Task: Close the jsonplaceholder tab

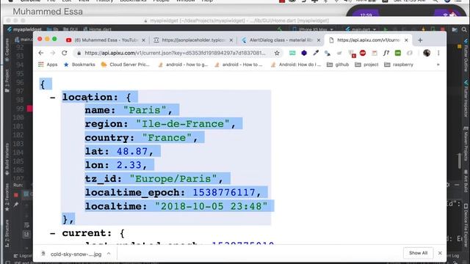Action: pos(231,40)
